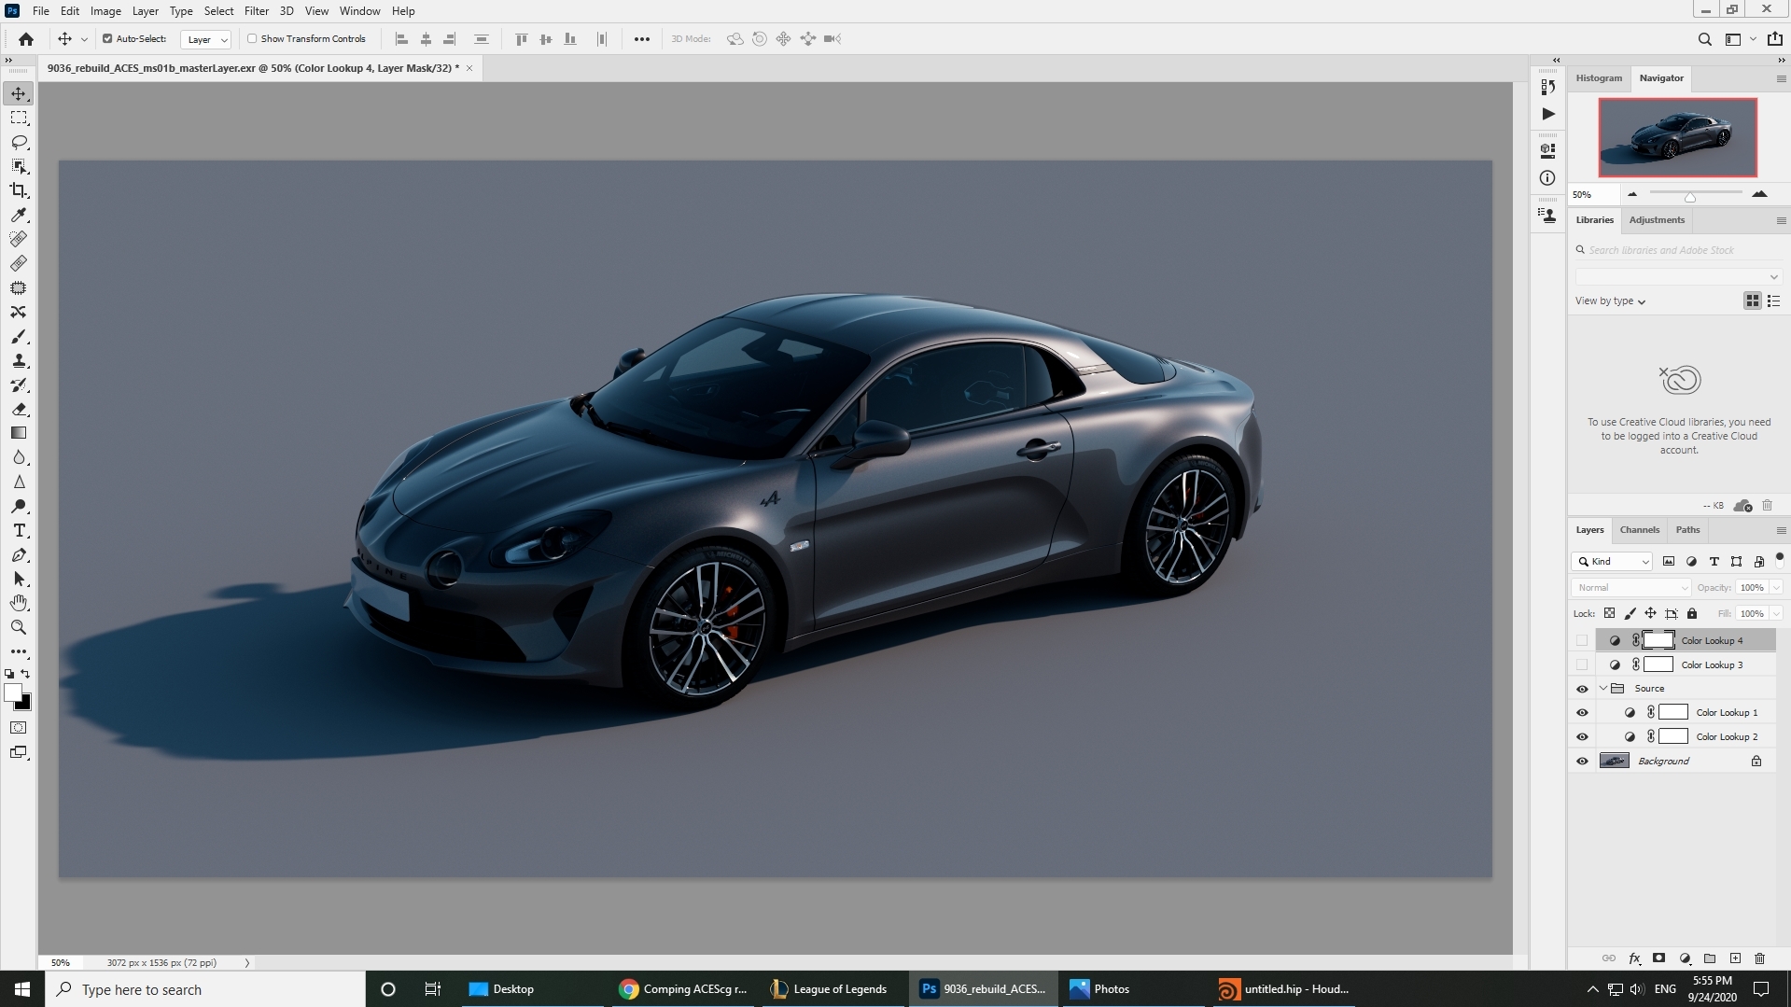Viewport: 1791px width, 1007px height.
Task: Hide the Color Lookup 2 layer
Action: (1582, 737)
